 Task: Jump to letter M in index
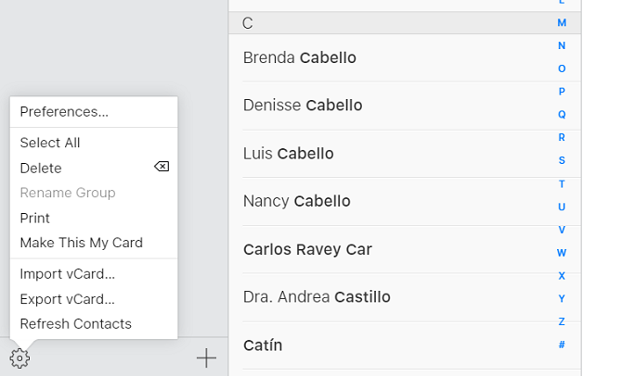coord(562,22)
